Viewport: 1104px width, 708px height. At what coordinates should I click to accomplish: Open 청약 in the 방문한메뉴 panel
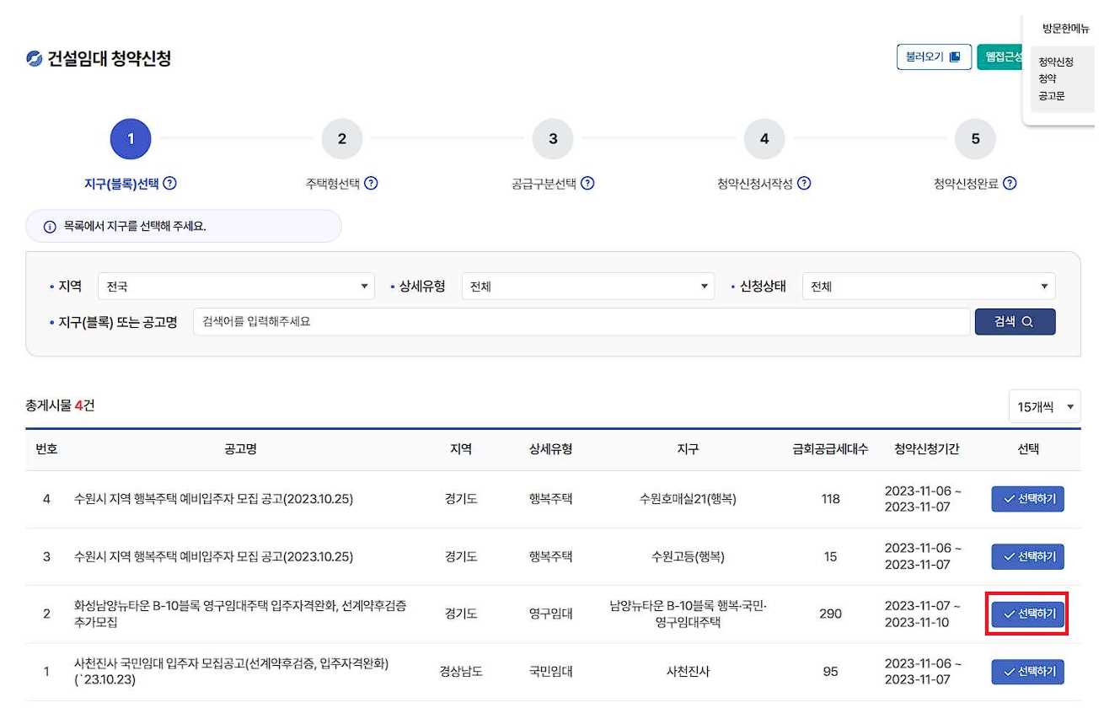click(x=1048, y=78)
